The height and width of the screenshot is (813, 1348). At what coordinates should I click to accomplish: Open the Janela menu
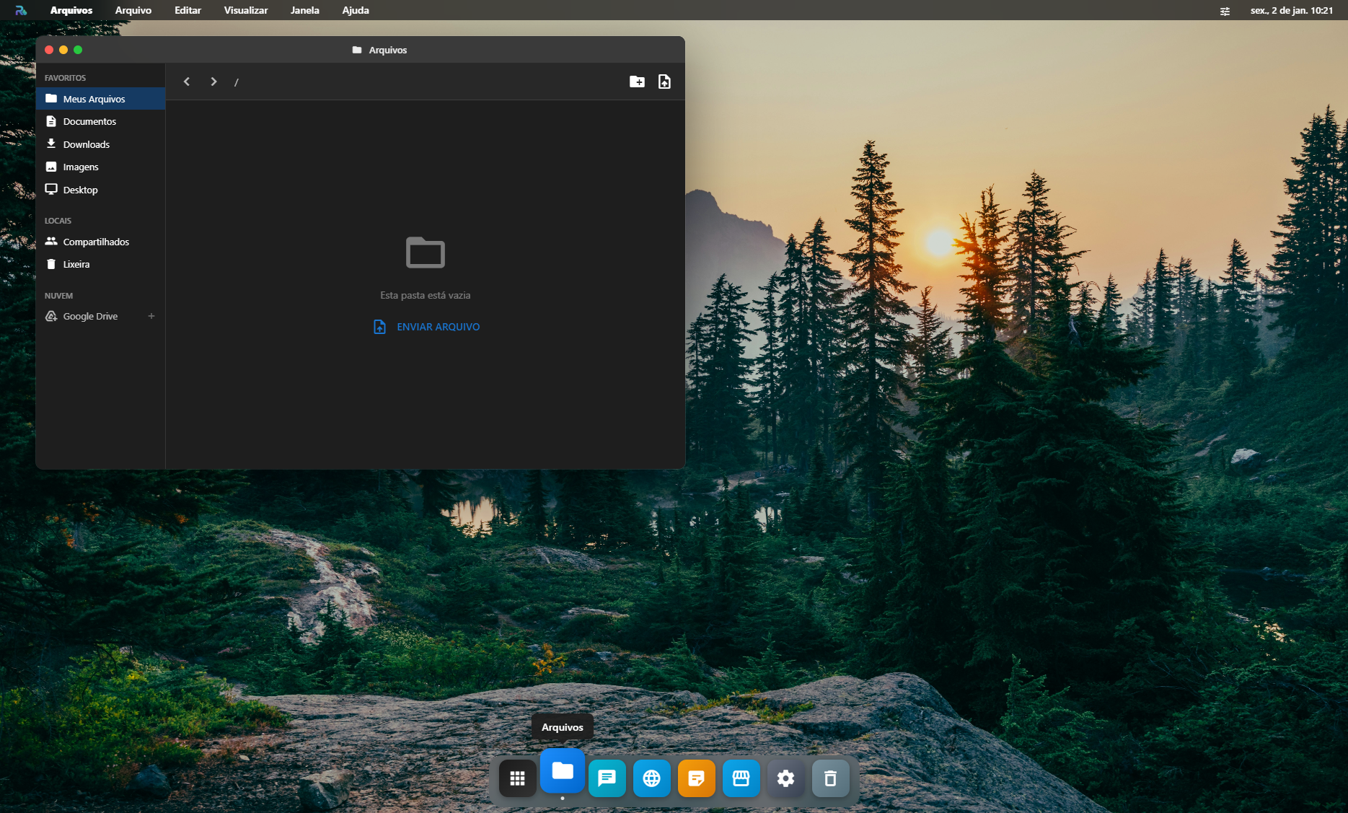(x=304, y=10)
